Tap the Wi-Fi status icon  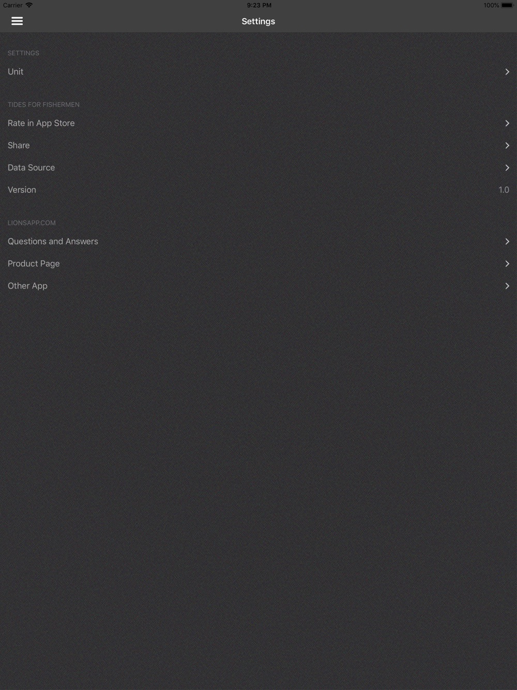[x=29, y=5]
